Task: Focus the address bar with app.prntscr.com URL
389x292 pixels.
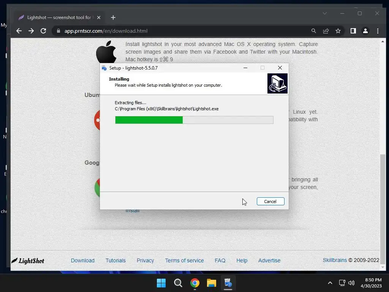Action: pos(106,31)
